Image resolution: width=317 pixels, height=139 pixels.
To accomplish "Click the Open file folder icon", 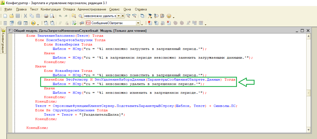I will [x=12, y=16].
